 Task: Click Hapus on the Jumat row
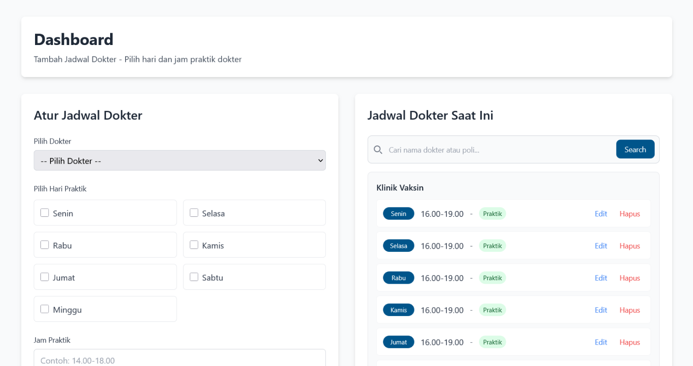coord(630,342)
